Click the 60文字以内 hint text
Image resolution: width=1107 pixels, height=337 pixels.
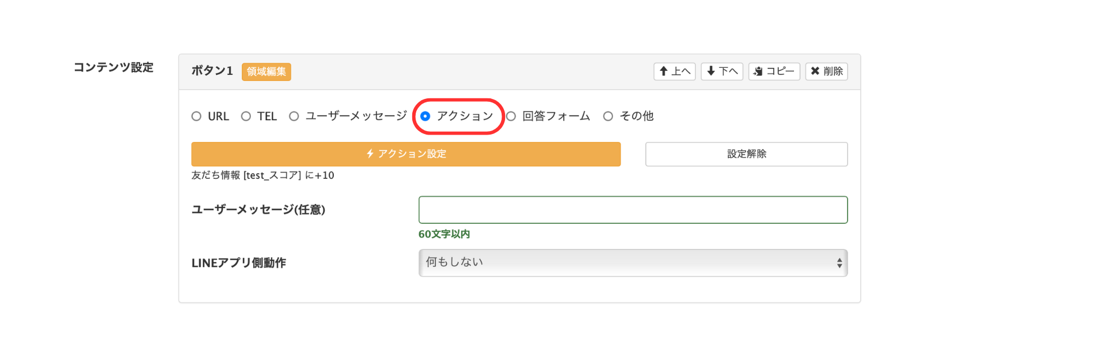click(444, 234)
